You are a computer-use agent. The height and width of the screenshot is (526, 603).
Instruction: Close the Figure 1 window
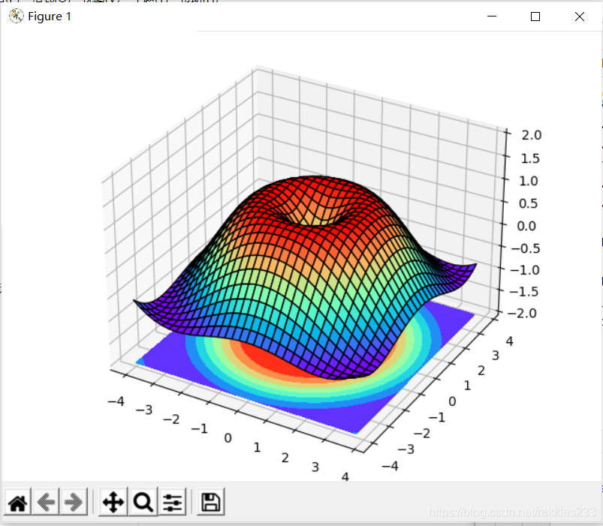click(580, 17)
